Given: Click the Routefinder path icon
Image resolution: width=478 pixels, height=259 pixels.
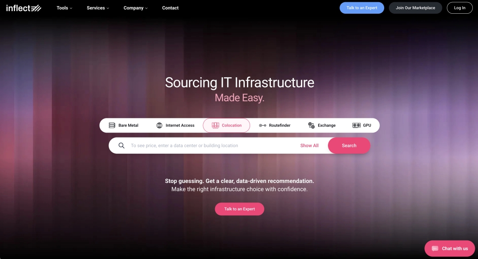Looking at the screenshot, I should pos(262,126).
